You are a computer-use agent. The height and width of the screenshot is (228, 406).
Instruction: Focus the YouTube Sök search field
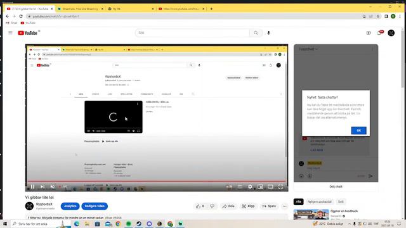pos(192,33)
